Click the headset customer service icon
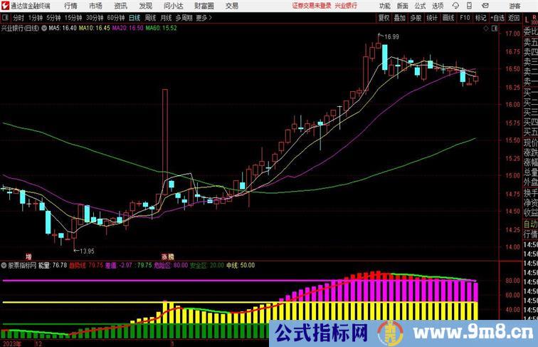The image size is (538, 347). click(455, 6)
